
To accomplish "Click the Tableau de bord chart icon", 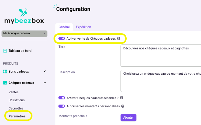I will (5, 51).
